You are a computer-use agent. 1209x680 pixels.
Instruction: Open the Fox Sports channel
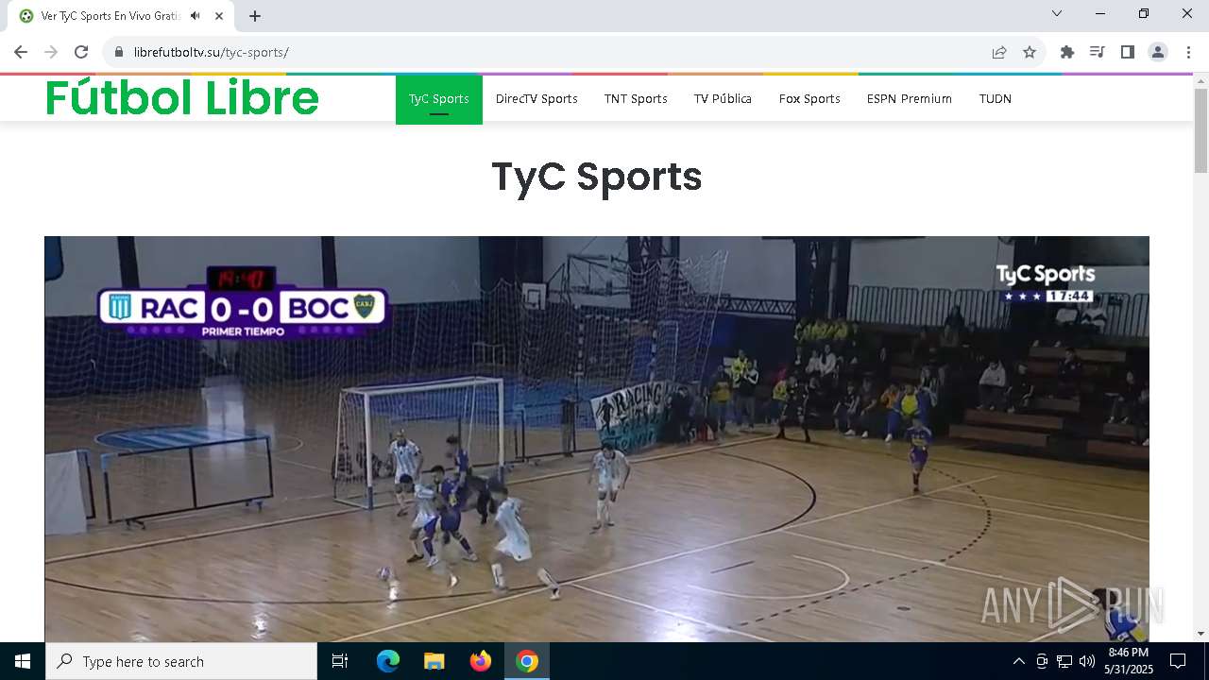809,98
